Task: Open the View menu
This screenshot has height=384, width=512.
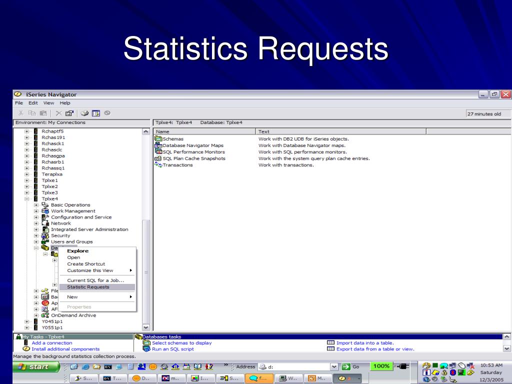Action: (48, 103)
